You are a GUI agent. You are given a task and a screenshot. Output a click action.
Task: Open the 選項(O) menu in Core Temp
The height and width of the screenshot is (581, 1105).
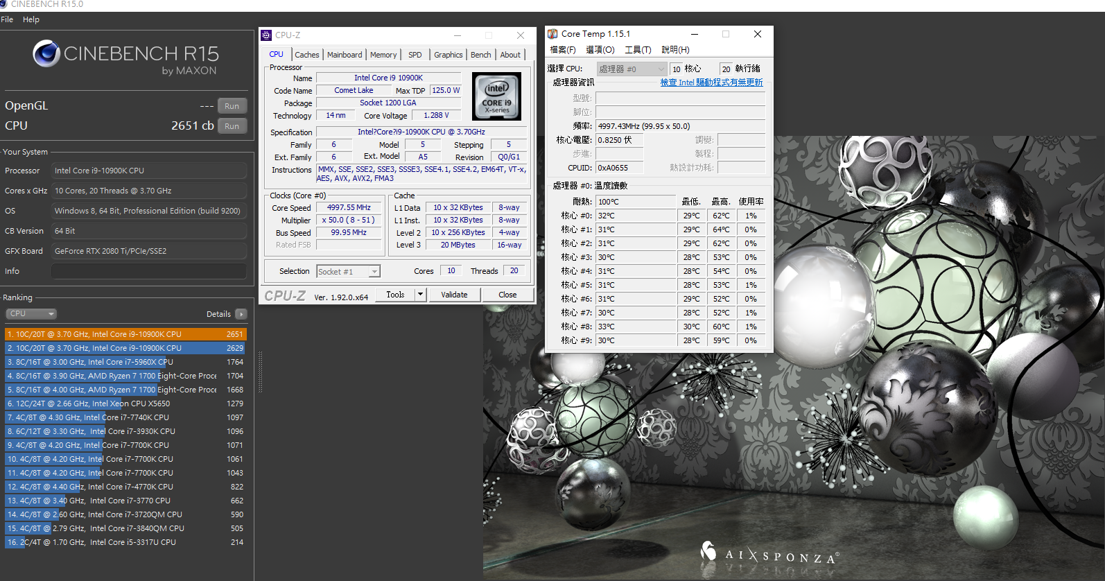(x=600, y=50)
